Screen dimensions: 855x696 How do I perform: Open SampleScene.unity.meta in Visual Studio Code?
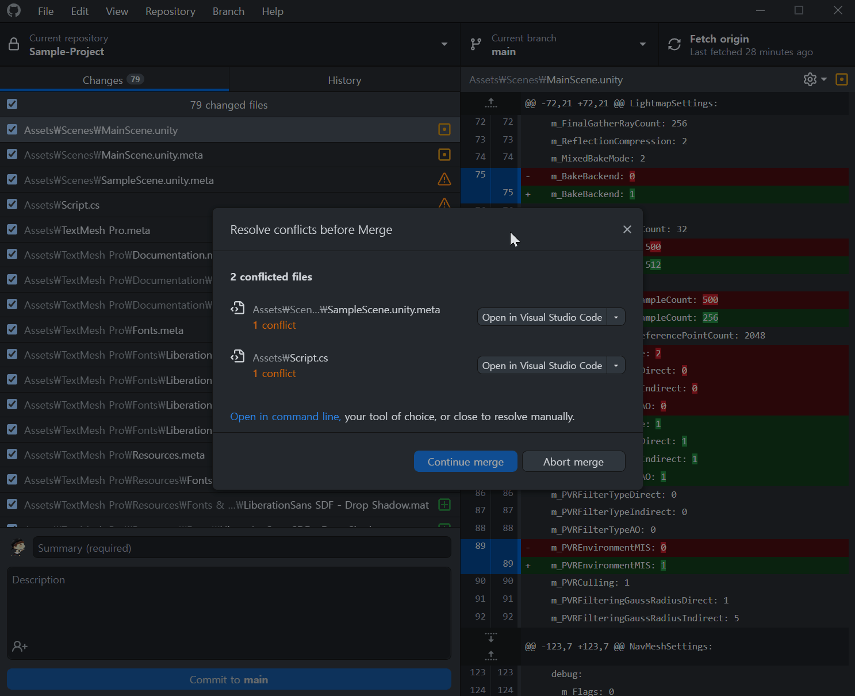point(542,317)
